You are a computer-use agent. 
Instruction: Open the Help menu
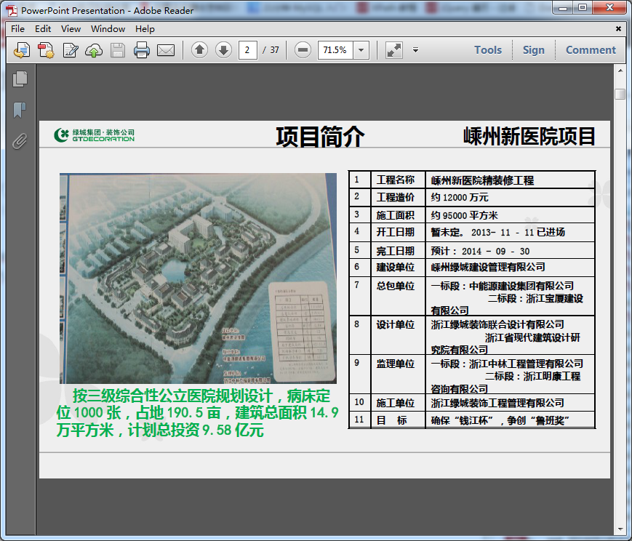pyautogui.click(x=145, y=28)
